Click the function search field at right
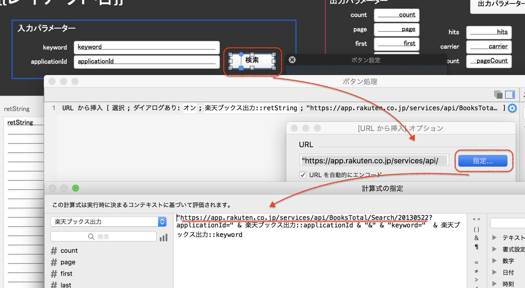The height and width of the screenshot is (288, 525). pyautogui.click(x=508, y=223)
